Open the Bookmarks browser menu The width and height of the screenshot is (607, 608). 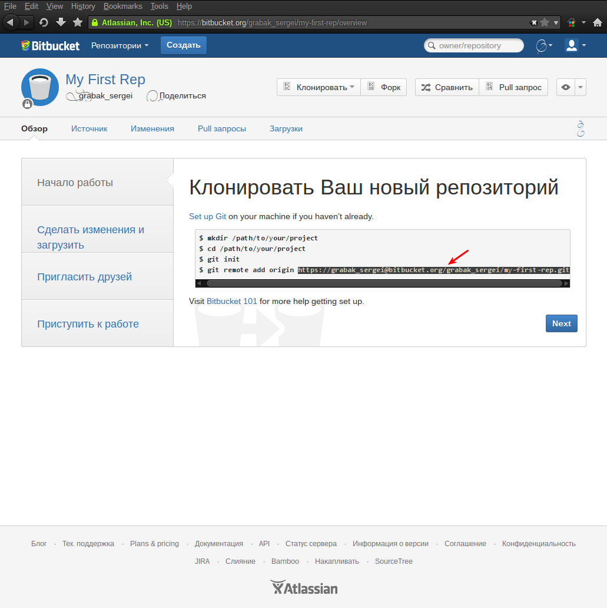tap(122, 6)
